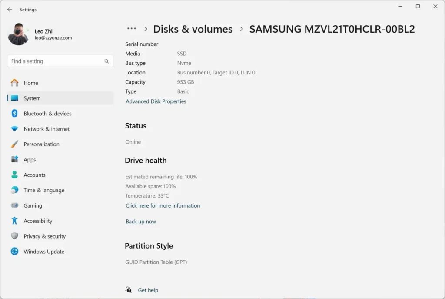This screenshot has width=445, height=299.
Task: Open Windows Update label
Action: [x=44, y=252]
